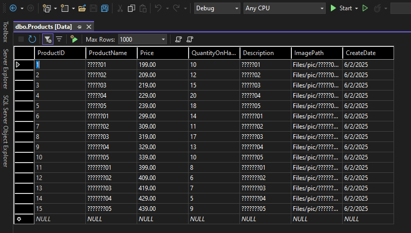The width and height of the screenshot is (411, 233).
Task: Open the Toolbox side tab
Action: 6,31
